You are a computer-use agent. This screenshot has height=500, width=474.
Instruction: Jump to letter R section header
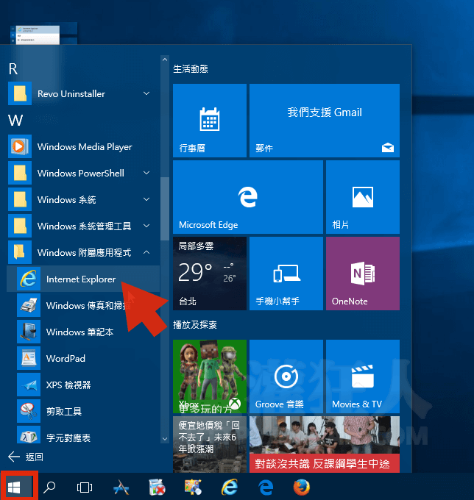13,69
